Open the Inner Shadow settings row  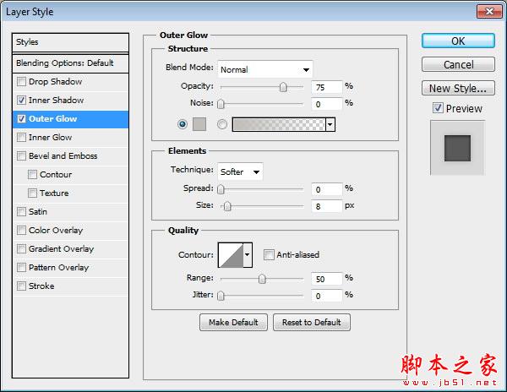click(70, 101)
